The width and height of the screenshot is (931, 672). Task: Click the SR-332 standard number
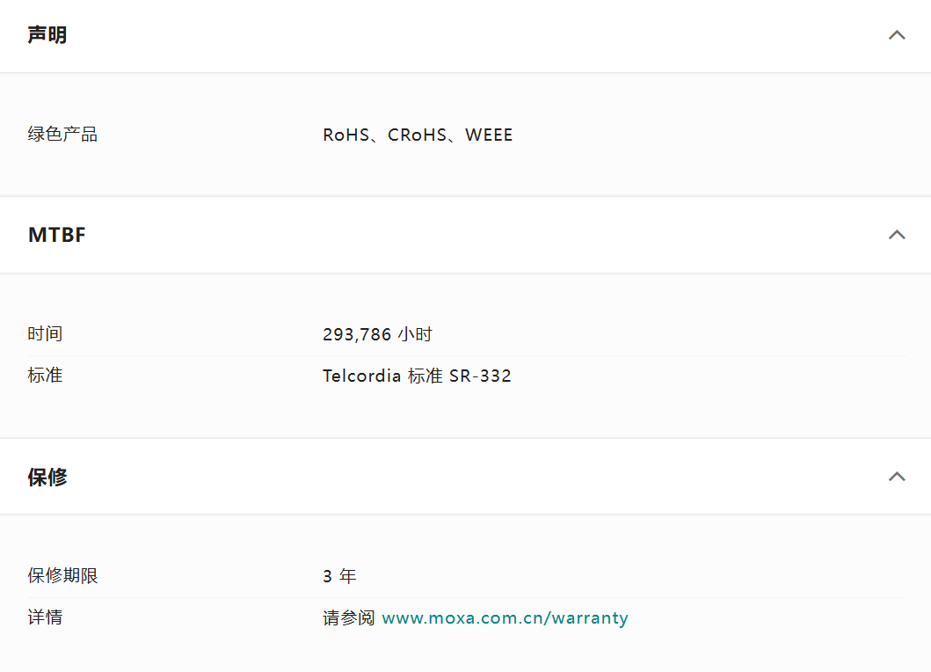click(480, 376)
